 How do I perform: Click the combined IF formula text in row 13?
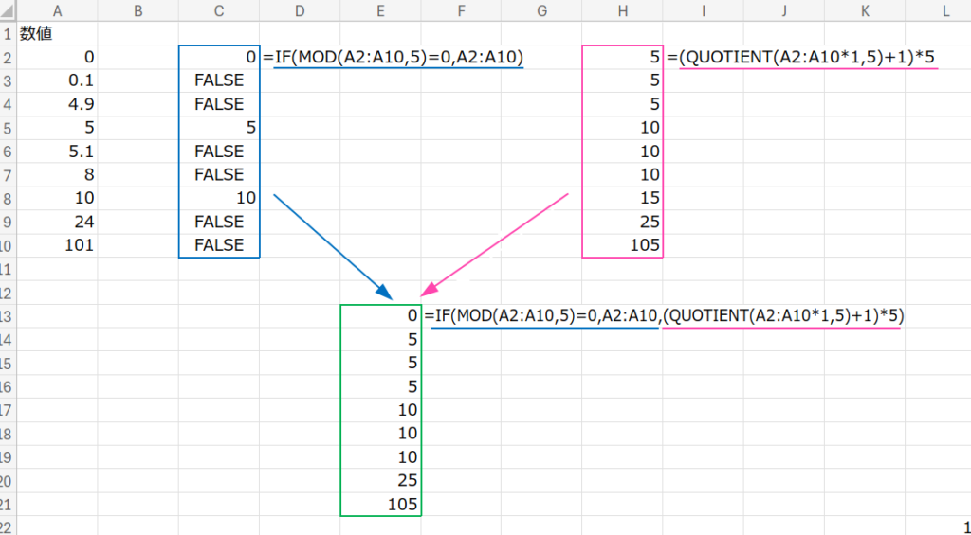(x=664, y=315)
